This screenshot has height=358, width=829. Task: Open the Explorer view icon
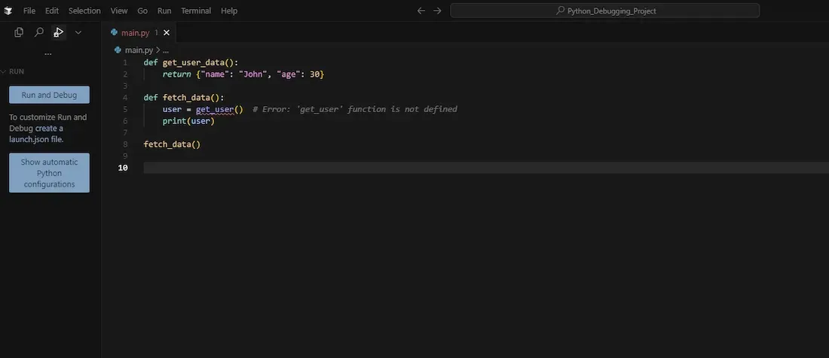click(x=19, y=32)
